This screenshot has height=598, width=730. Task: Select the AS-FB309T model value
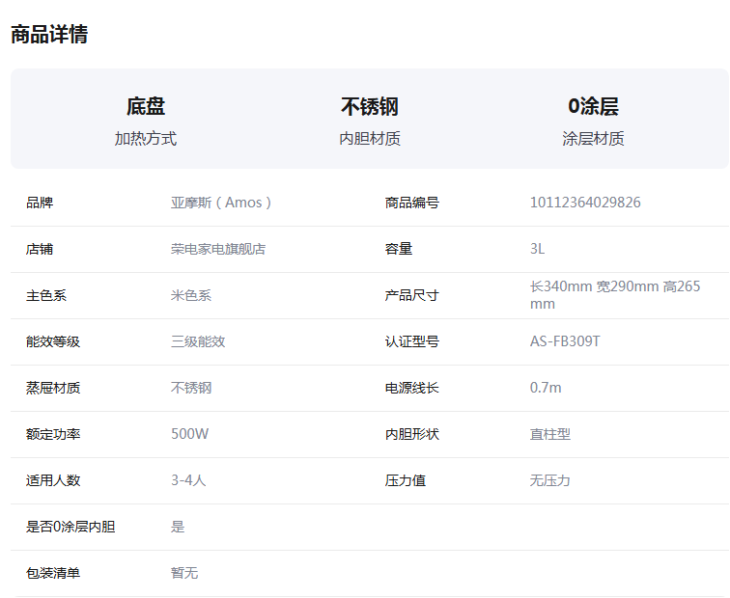565,341
